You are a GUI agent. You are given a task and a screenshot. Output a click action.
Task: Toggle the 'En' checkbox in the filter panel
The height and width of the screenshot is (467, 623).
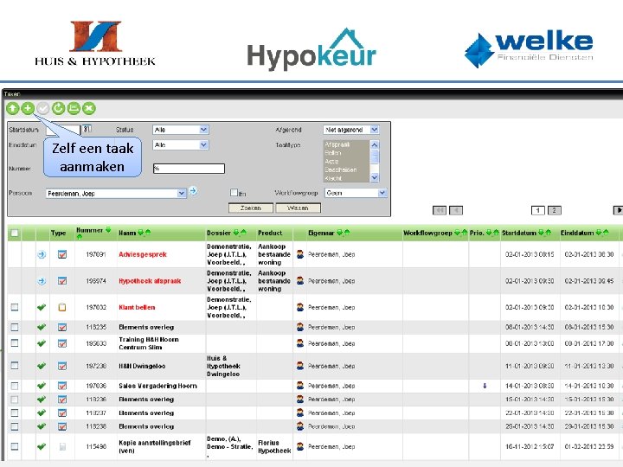pyautogui.click(x=234, y=193)
